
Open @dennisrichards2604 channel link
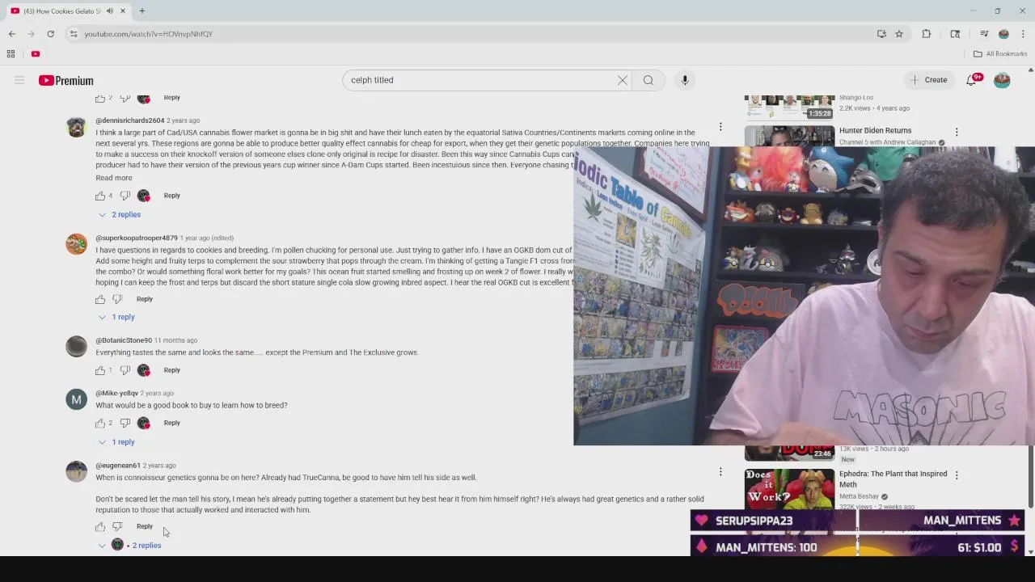pos(129,120)
